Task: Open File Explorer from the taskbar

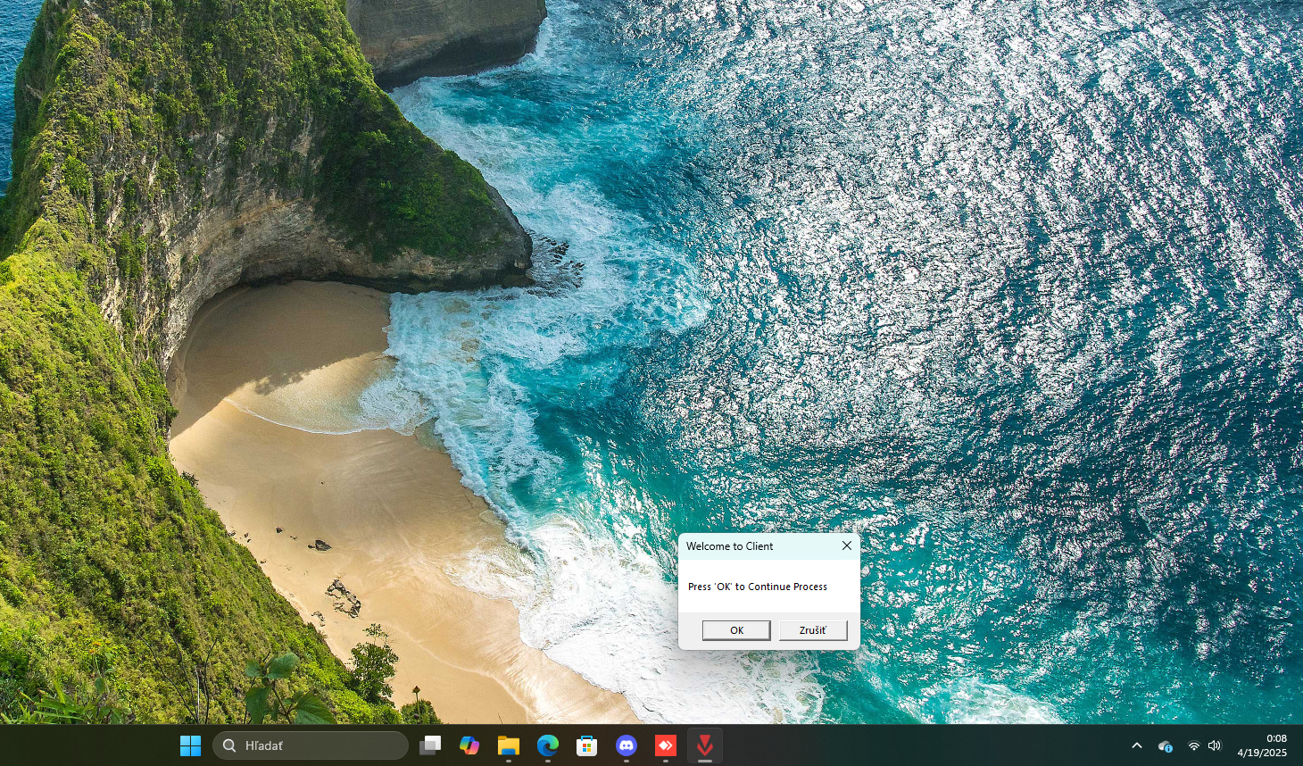Action: (509, 745)
